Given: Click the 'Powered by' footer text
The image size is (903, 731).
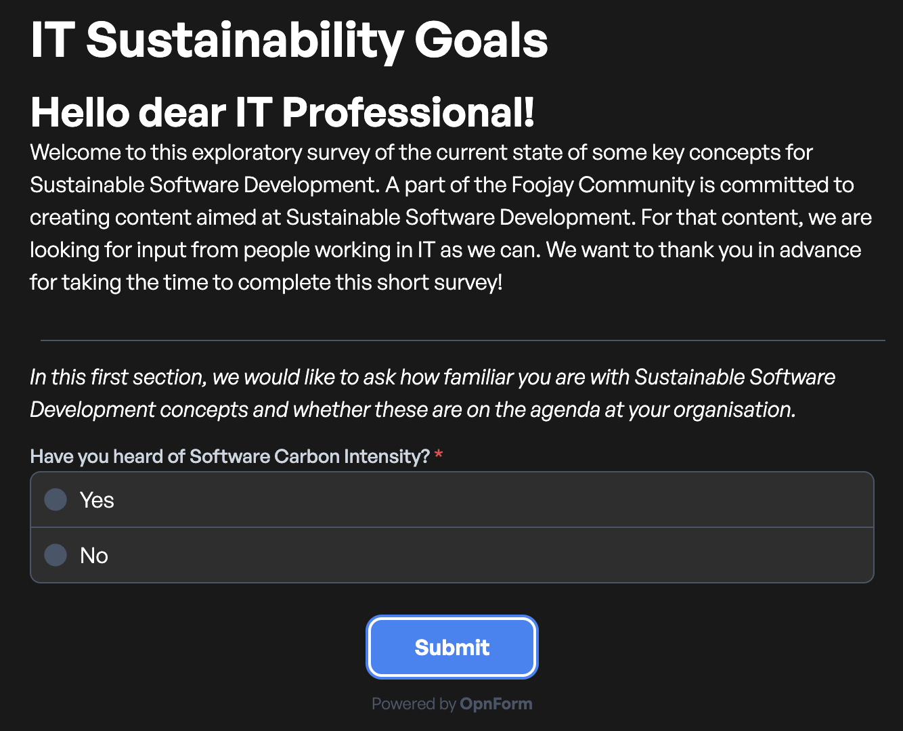Looking at the screenshot, I should (414, 704).
